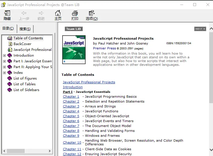Click the JavaScript book cover thumbnail
The height and width of the screenshot is (156, 213).
74,49
